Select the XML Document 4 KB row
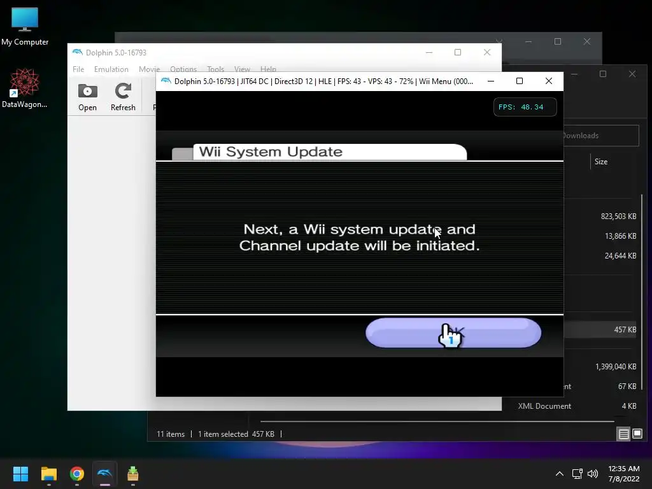 click(570, 406)
